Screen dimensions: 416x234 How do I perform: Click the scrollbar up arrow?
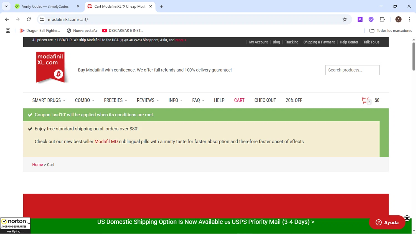tap(414, 40)
